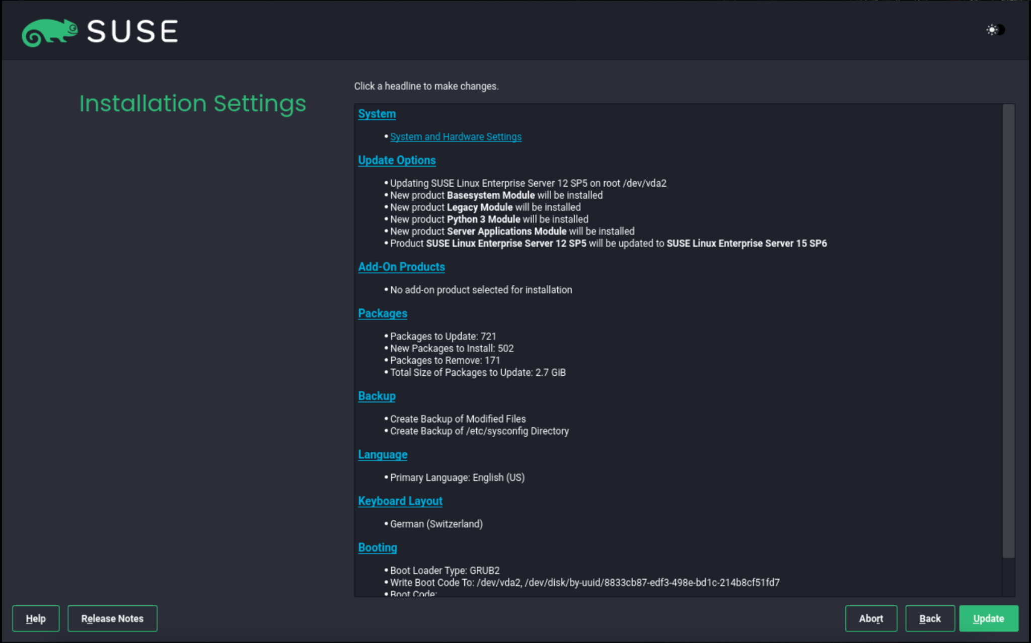1031x643 pixels.
Task: Click the Packages headline
Action: [382, 313]
